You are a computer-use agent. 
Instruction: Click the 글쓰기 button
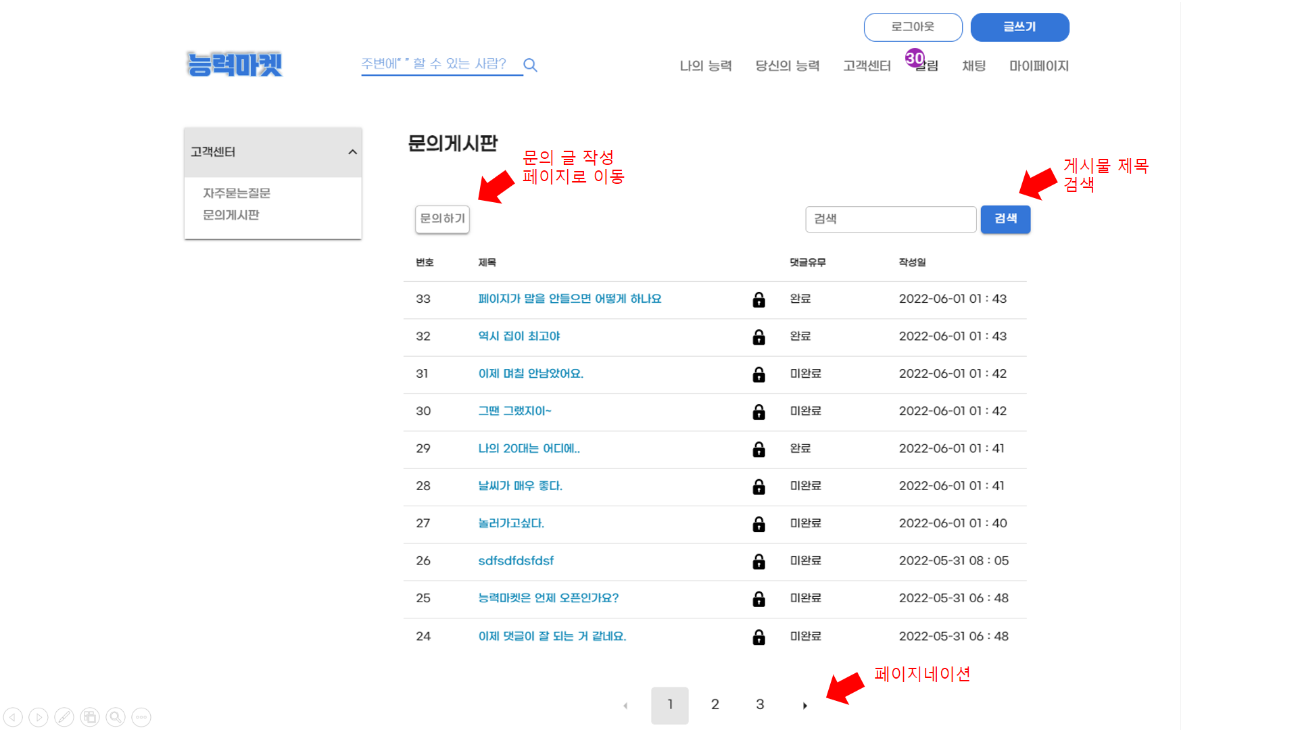pyautogui.click(x=1019, y=27)
